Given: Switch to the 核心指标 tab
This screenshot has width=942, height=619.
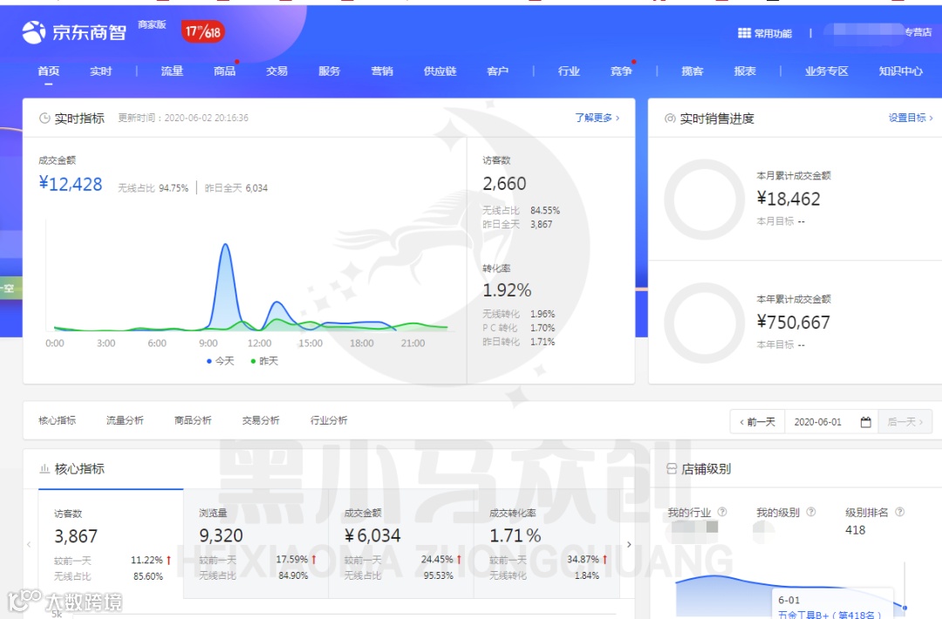Looking at the screenshot, I should tap(57, 420).
